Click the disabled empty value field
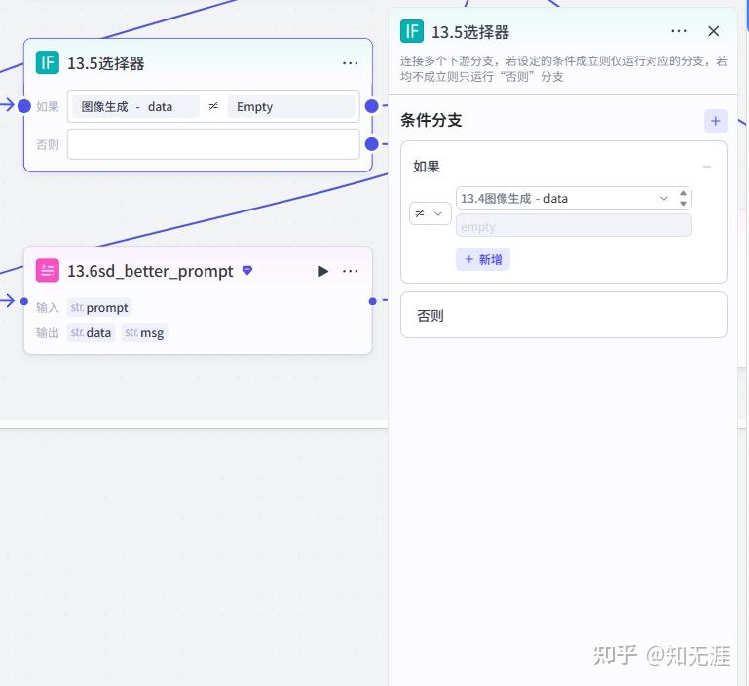 click(574, 226)
